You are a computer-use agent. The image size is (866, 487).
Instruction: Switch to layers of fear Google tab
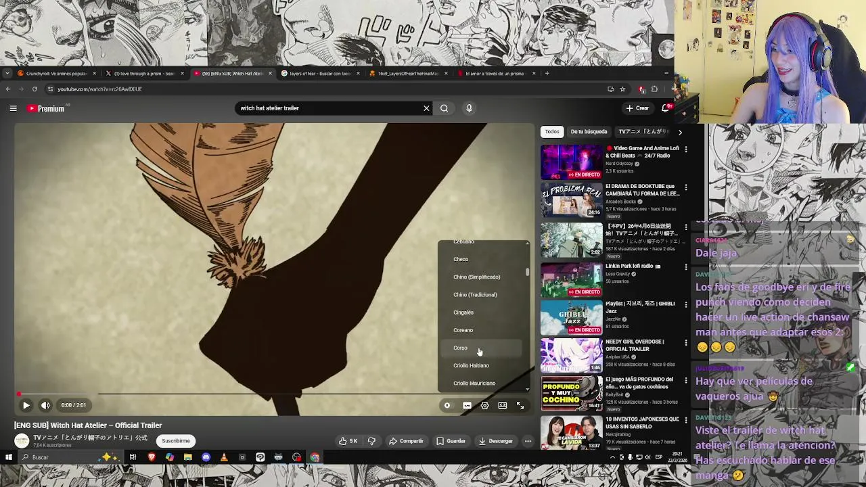(x=319, y=73)
